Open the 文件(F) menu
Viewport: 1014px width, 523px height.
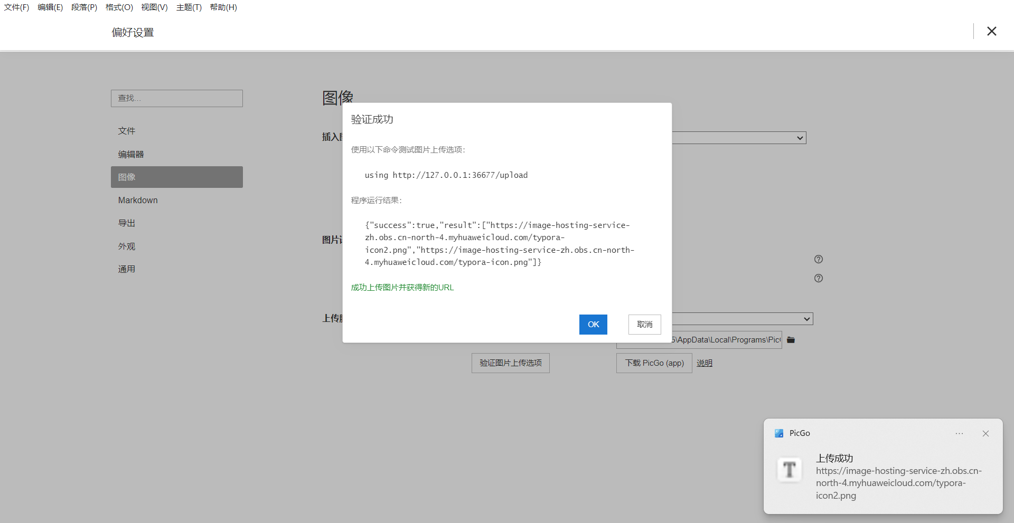[x=16, y=7]
